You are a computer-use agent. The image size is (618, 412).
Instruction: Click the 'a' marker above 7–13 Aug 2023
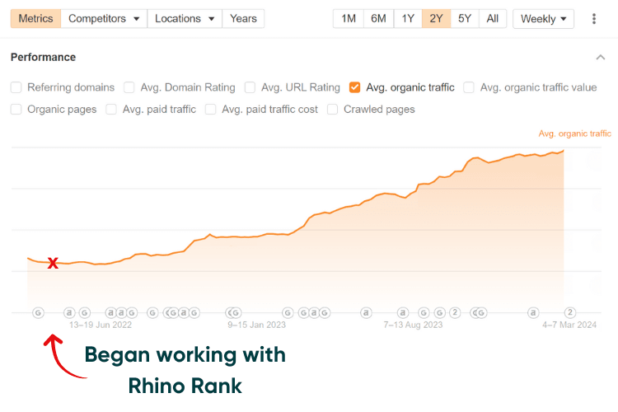pyautogui.click(x=403, y=312)
